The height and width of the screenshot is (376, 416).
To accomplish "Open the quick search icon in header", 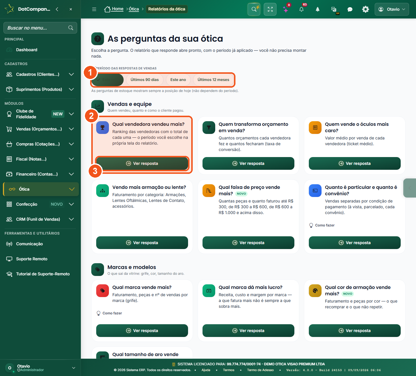I will [x=254, y=9].
